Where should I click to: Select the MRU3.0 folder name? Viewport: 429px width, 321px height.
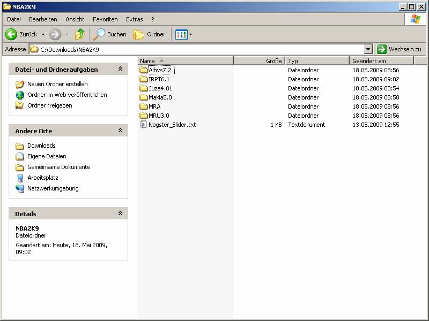(159, 116)
